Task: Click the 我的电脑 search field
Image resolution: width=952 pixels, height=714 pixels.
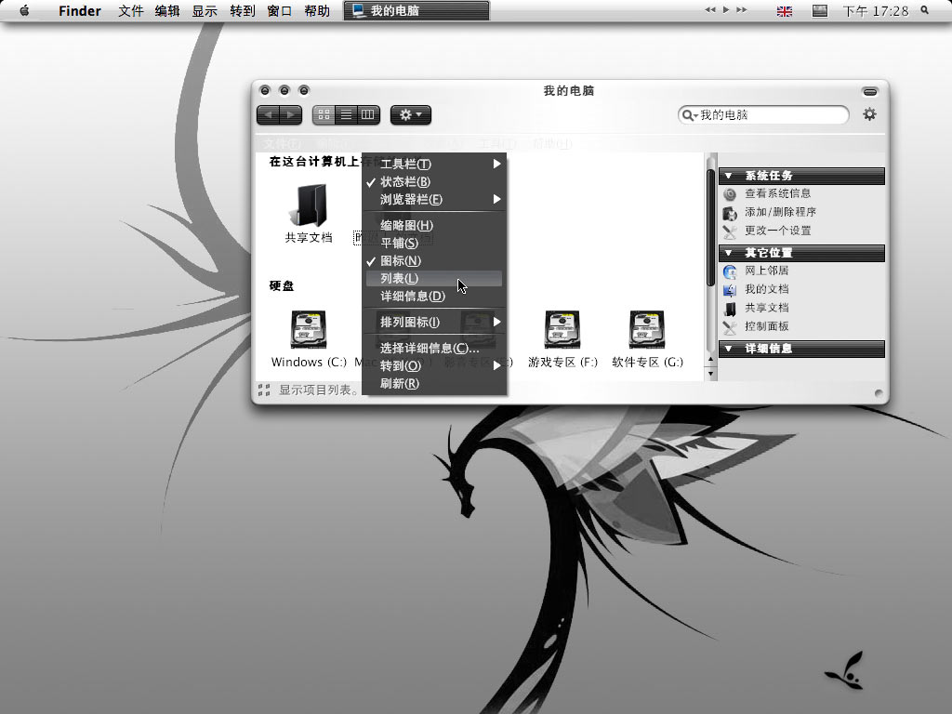Action: click(763, 114)
